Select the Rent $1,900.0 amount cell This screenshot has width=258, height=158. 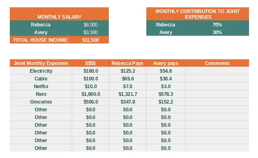[x=90, y=94]
